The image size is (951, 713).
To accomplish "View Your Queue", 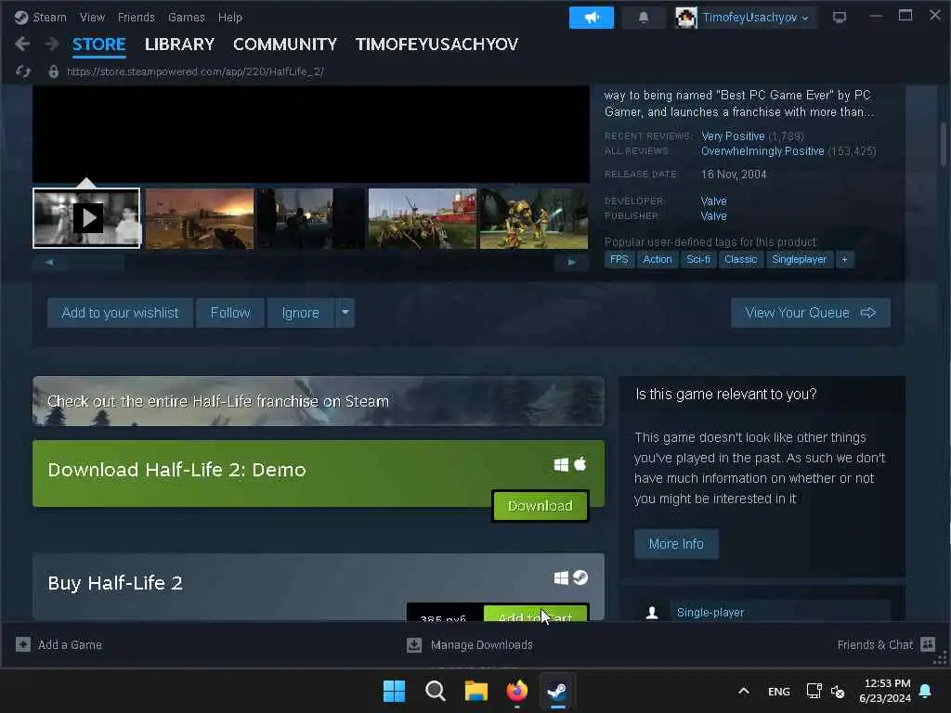I will point(810,313).
